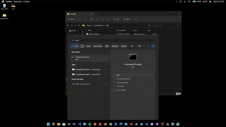Filter search results by Web
226x127 pixels.
(x=107, y=46)
